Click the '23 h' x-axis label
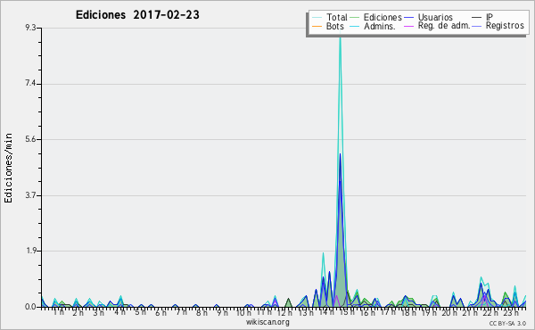Screen dimensions: 535x330 coord(511,312)
